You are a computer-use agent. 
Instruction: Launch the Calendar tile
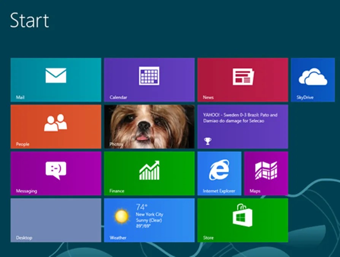coord(149,80)
